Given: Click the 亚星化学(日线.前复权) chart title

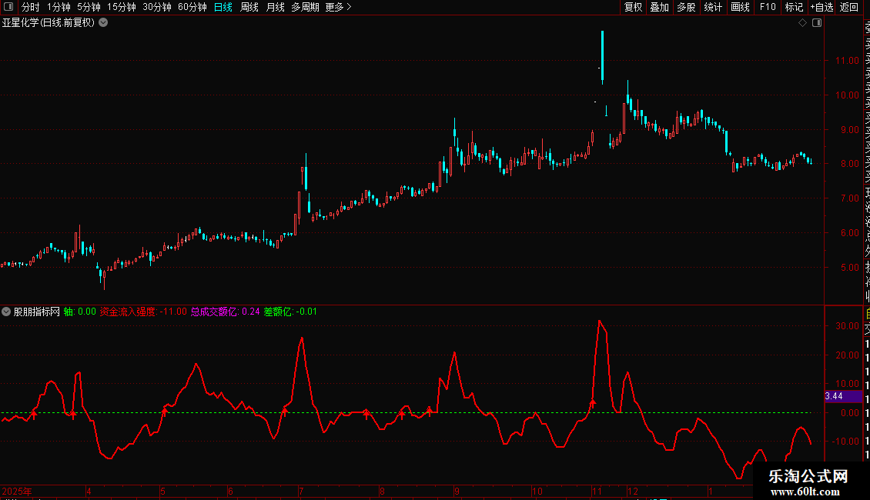Looking at the screenshot, I should (49, 23).
